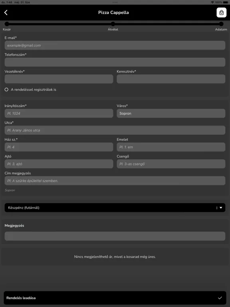Focus the Telefonszám input field
The image size is (230, 307).
coord(115,62)
